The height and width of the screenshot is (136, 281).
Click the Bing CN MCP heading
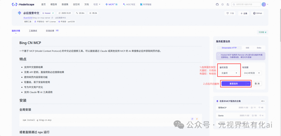[x=30, y=43]
